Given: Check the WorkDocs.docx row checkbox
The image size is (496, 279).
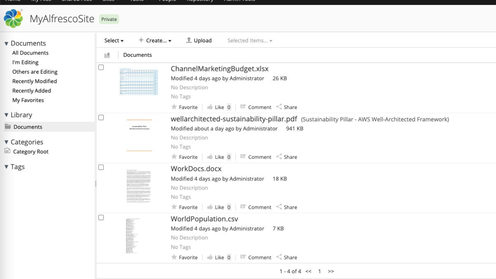Looking at the screenshot, I should pyautogui.click(x=101, y=167).
